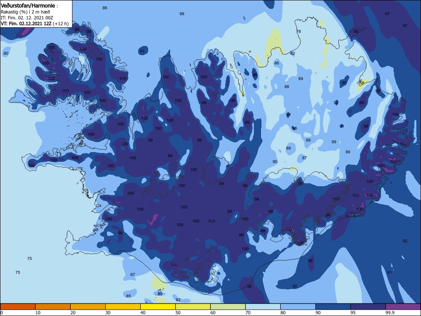
Task: Click the legend tick label 10
Action: click(38, 313)
